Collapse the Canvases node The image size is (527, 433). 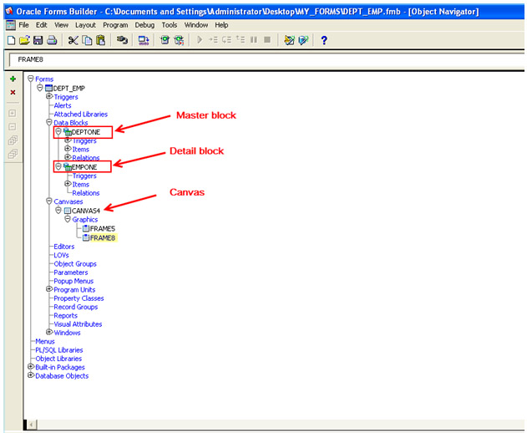49,201
